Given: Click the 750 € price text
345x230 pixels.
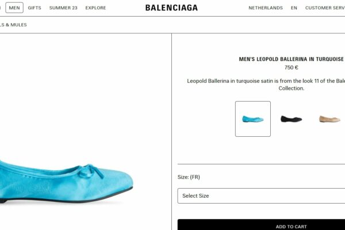Looking at the screenshot, I should (x=291, y=67).
